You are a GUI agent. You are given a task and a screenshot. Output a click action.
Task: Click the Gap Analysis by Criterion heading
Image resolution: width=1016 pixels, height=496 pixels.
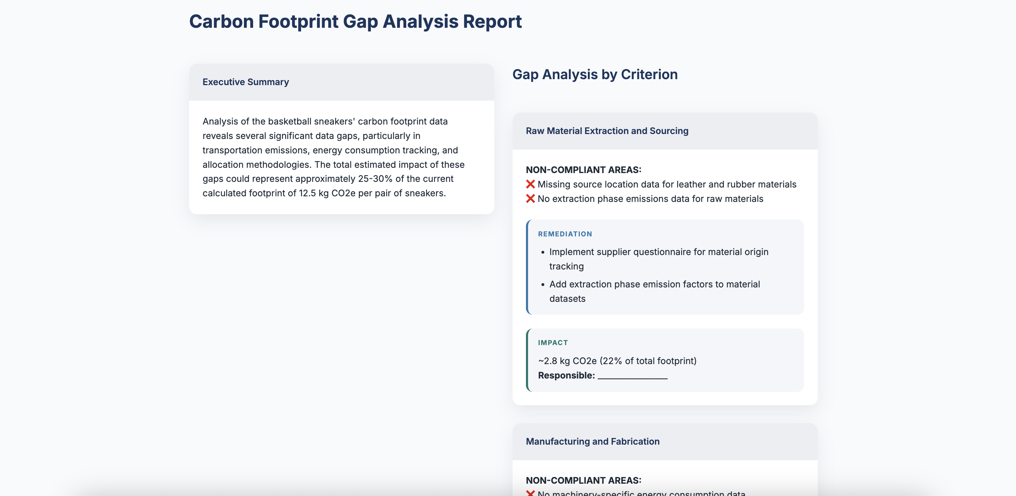click(594, 75)
